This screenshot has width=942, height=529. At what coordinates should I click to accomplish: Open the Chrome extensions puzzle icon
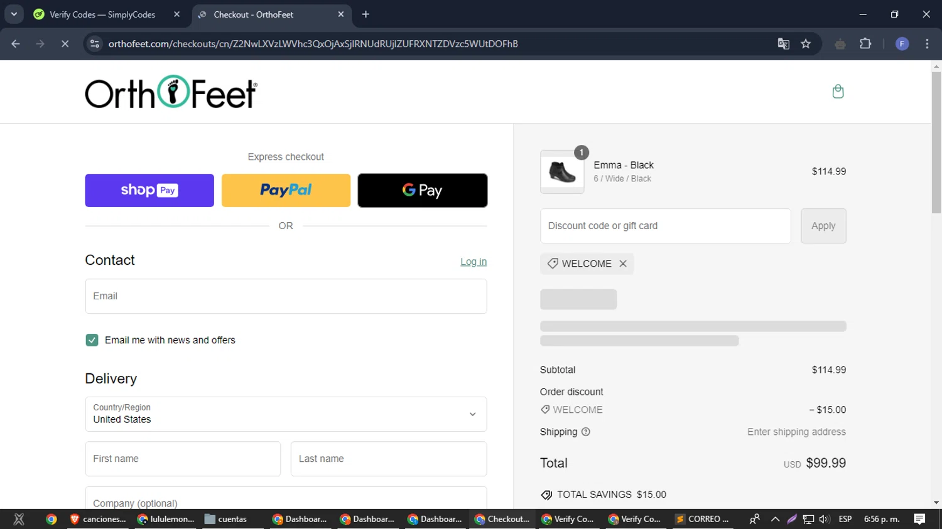[x=865, y=44]
